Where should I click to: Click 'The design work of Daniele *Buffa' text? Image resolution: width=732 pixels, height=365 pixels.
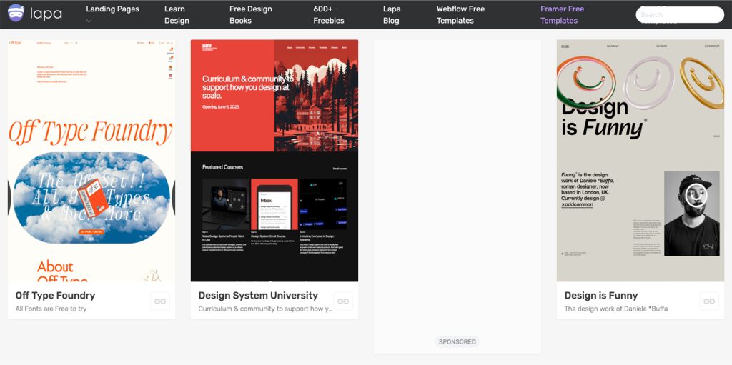click(615, 309)
